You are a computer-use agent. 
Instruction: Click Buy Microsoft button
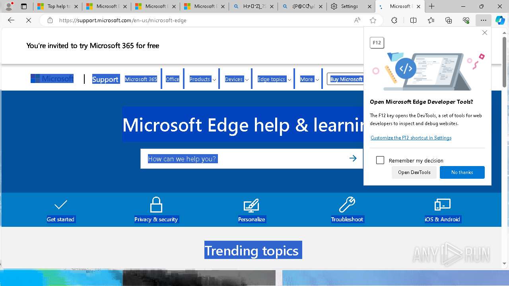click(x=345, y=79)
